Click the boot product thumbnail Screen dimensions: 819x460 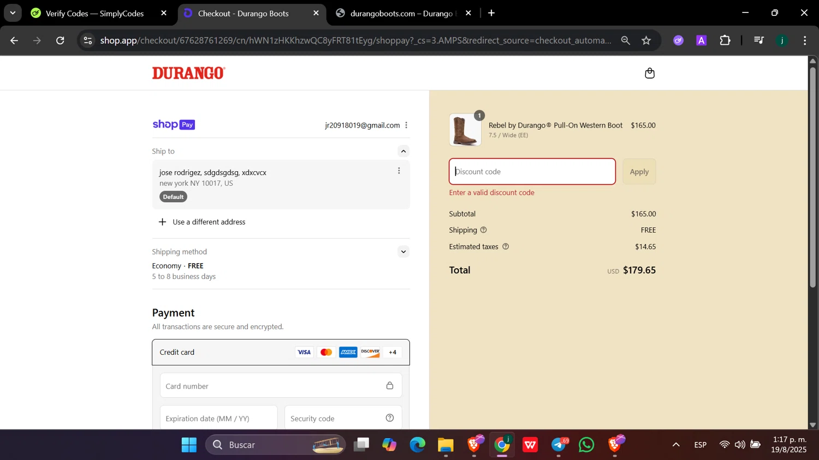coord(465,130)
